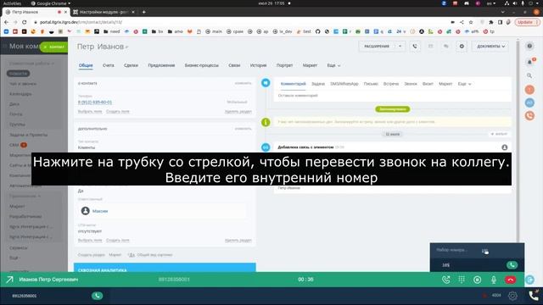Click phone icon in contact header toolbar
Image resolution: width=543 pixels, height=305 pixels.
[x=415, y=46]
